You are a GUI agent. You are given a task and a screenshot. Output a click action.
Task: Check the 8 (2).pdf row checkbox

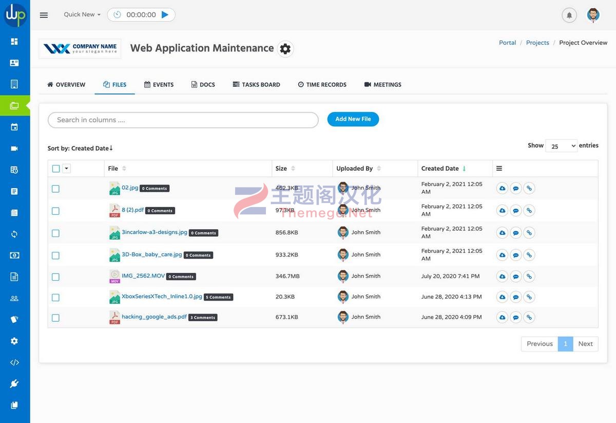55,211
